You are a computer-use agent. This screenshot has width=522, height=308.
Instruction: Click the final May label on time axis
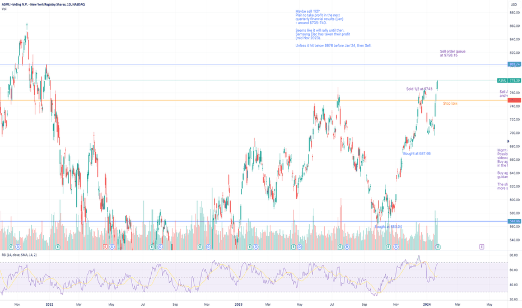tap(489, 304)
